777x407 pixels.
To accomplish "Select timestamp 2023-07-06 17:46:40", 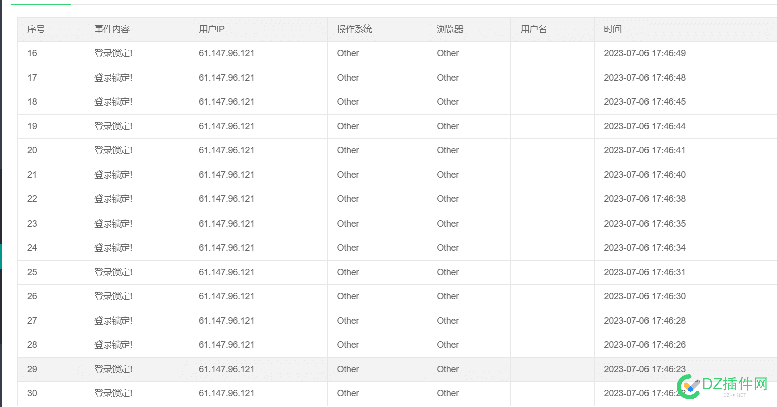I will (x=644, y=175).
